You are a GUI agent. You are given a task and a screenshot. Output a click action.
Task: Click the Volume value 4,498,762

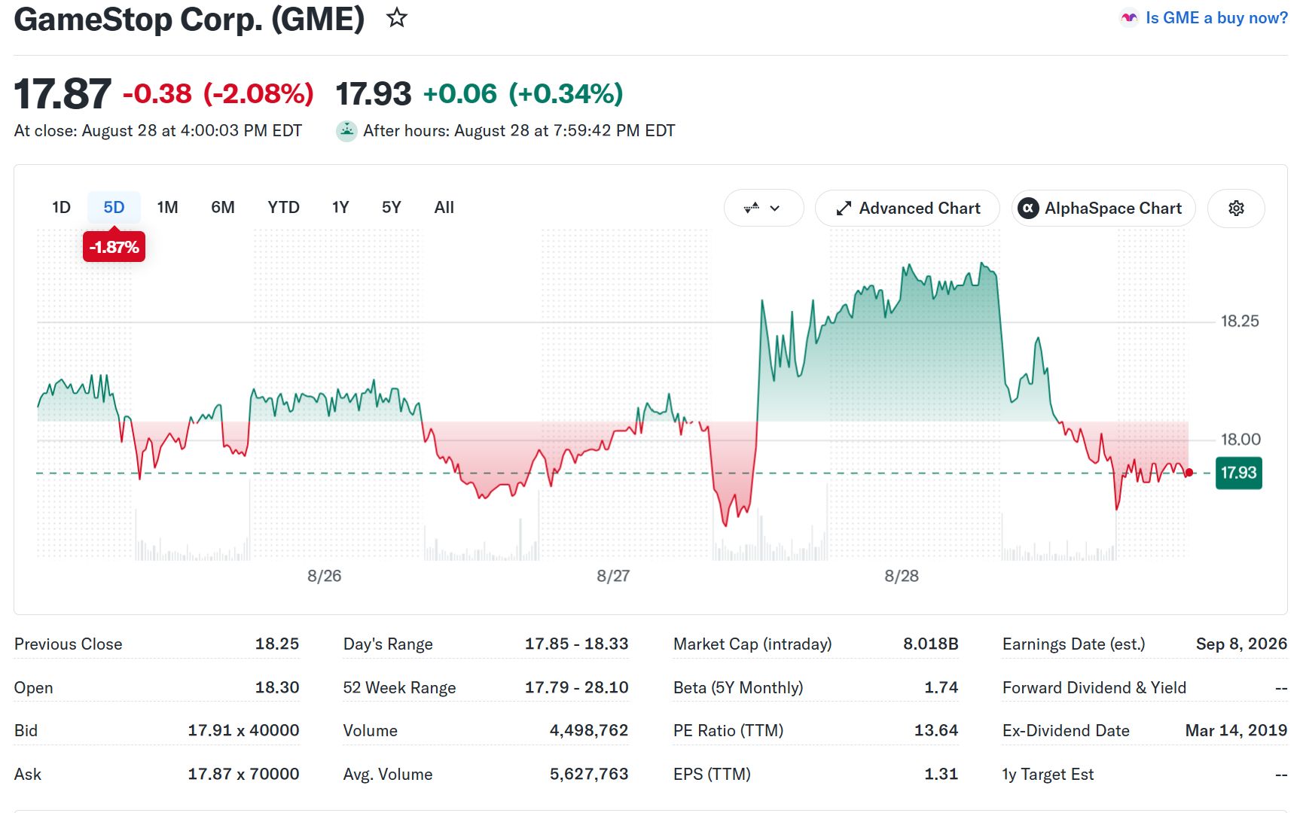point(588,730)
